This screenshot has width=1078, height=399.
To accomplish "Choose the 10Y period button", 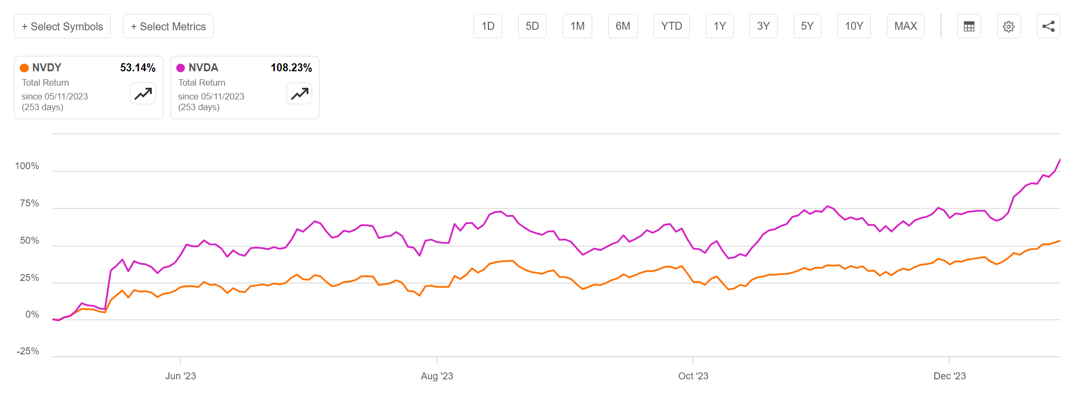I will 853,26.
